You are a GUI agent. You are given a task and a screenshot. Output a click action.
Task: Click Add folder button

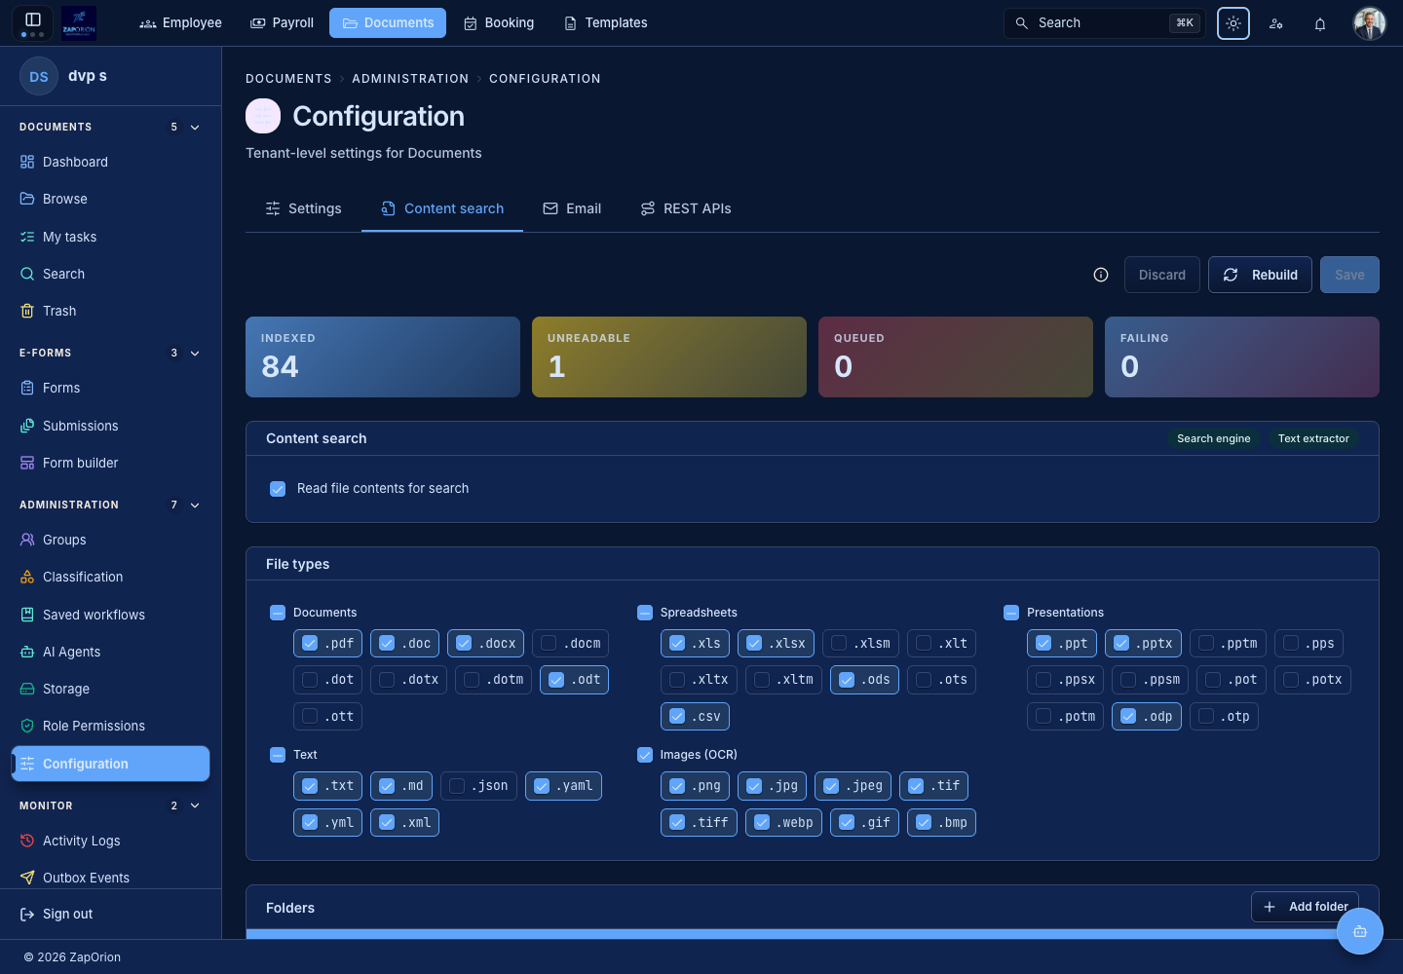coord(1305,907)
